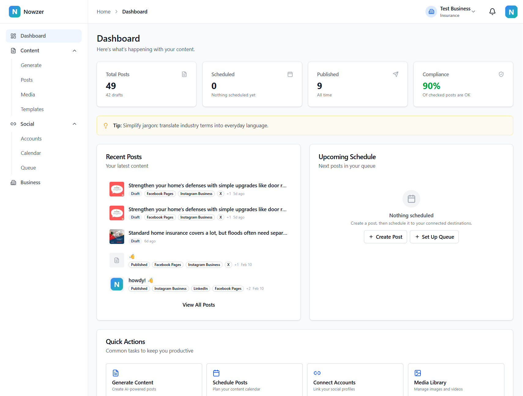This screenshot has height=396, width=523.
Task: Click the Media Library image icon
Action: tap(417, 373)
